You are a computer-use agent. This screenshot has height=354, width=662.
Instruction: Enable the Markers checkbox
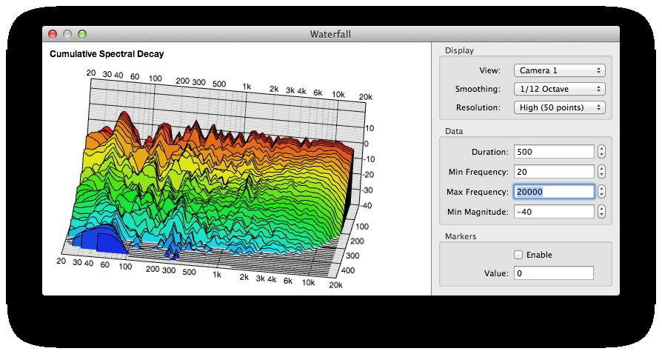(x=518, y=255)
